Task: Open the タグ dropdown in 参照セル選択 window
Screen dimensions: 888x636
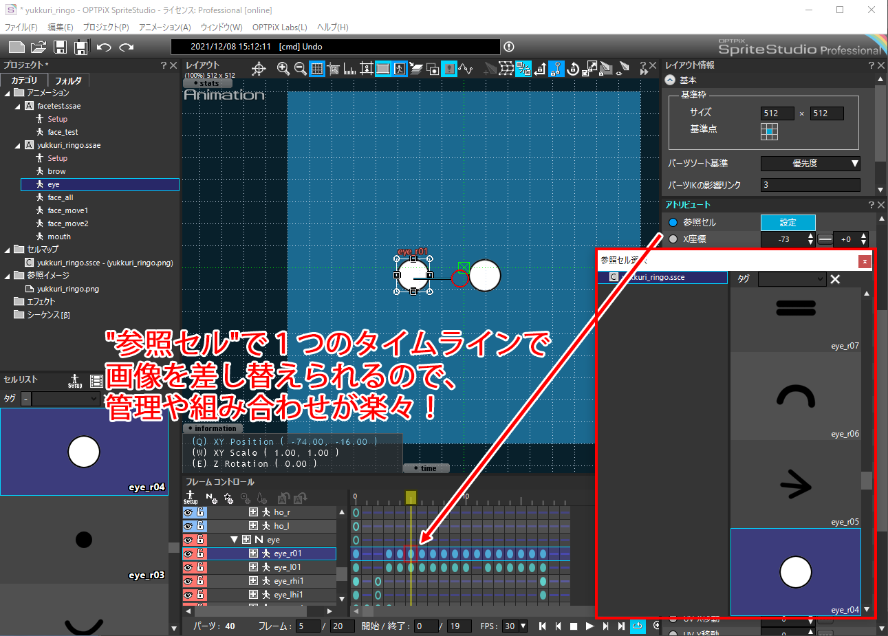Action: (792, 278)
